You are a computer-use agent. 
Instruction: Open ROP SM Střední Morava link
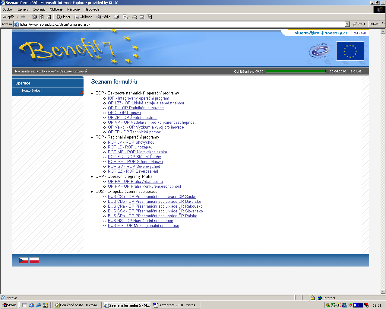pos(135,162)
